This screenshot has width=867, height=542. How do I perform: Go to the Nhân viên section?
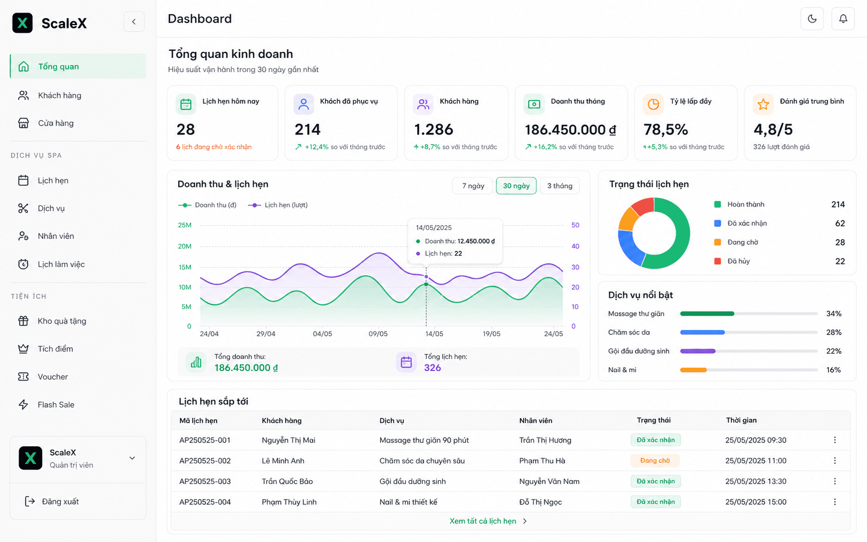[x=78, y=236]
